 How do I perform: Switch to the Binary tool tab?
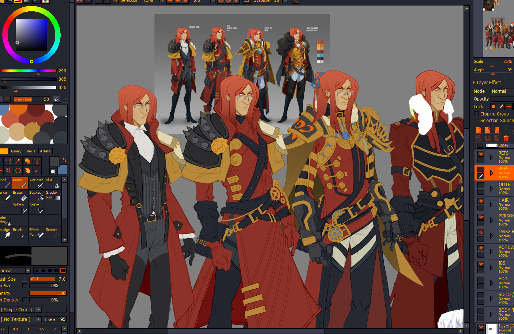click(16, 151)
